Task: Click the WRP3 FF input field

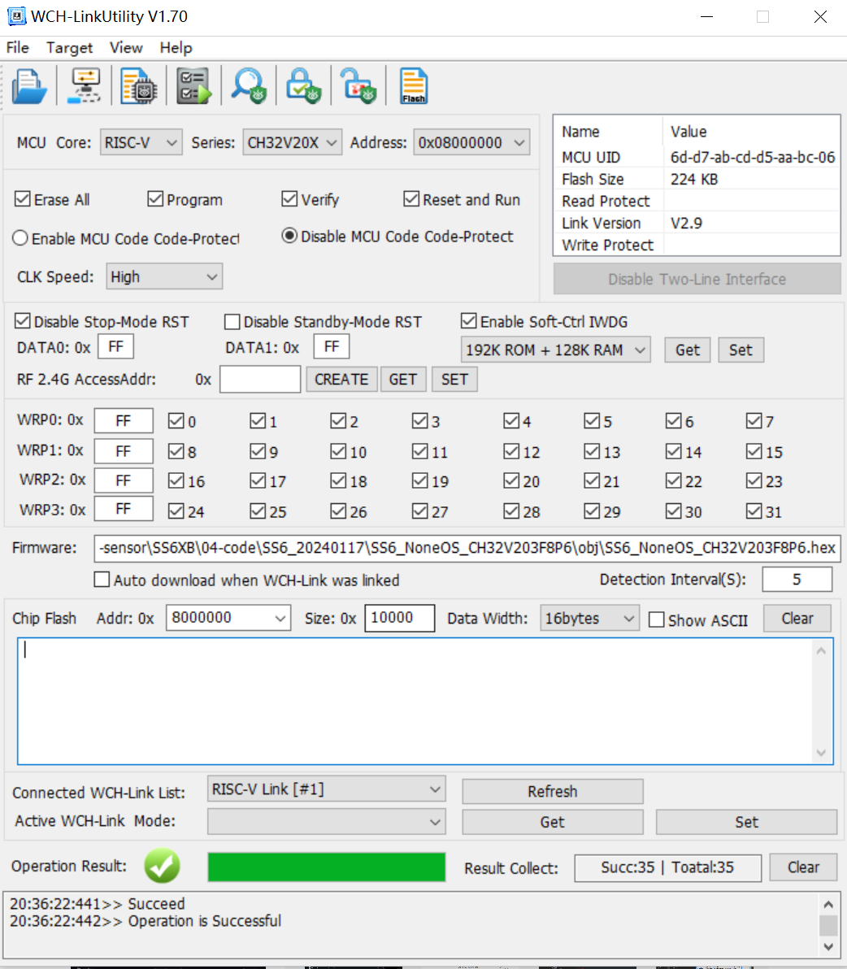Action: point(124,509)
